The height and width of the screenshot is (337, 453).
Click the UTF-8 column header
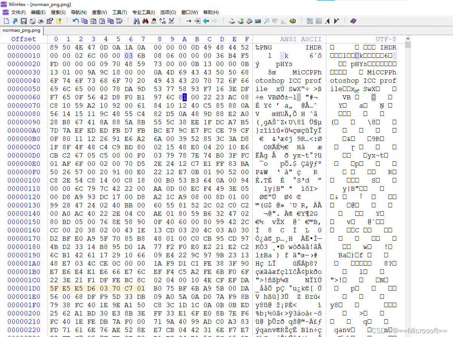386,39
